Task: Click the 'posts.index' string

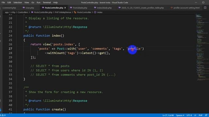Action: (63, 45)
